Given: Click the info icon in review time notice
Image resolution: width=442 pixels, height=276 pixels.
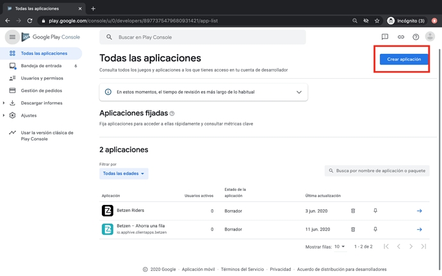Looking at the screenshot, I should pyautogui.click(x=108, y=92).
